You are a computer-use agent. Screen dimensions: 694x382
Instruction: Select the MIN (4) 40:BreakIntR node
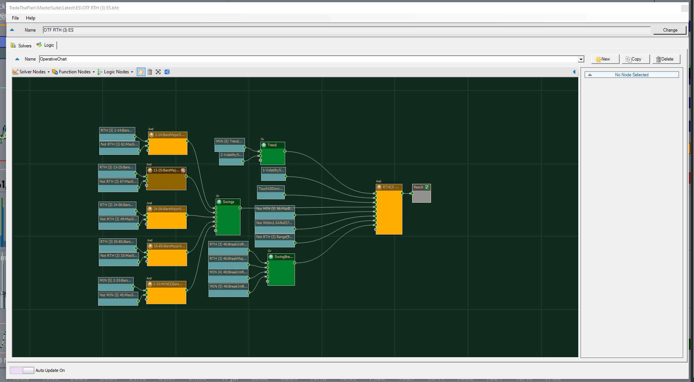click(x=228, y=276)
